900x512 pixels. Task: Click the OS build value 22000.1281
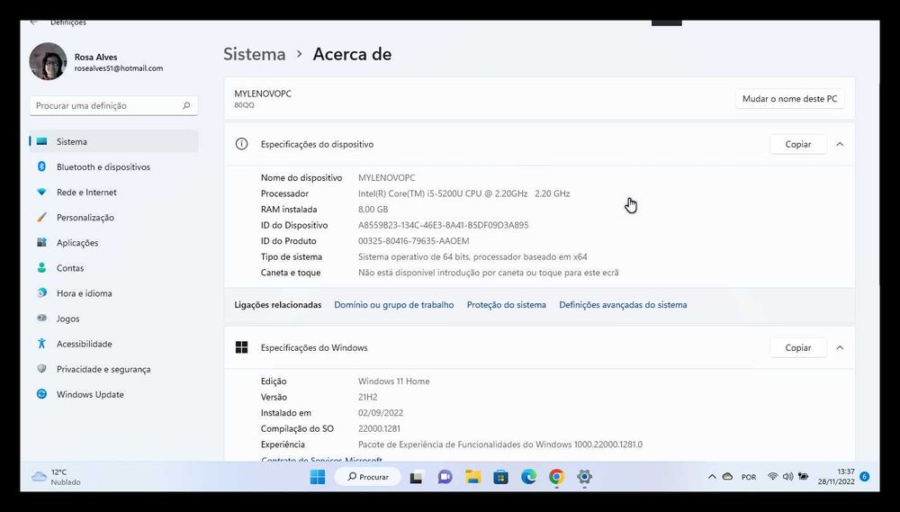(380, 428)
